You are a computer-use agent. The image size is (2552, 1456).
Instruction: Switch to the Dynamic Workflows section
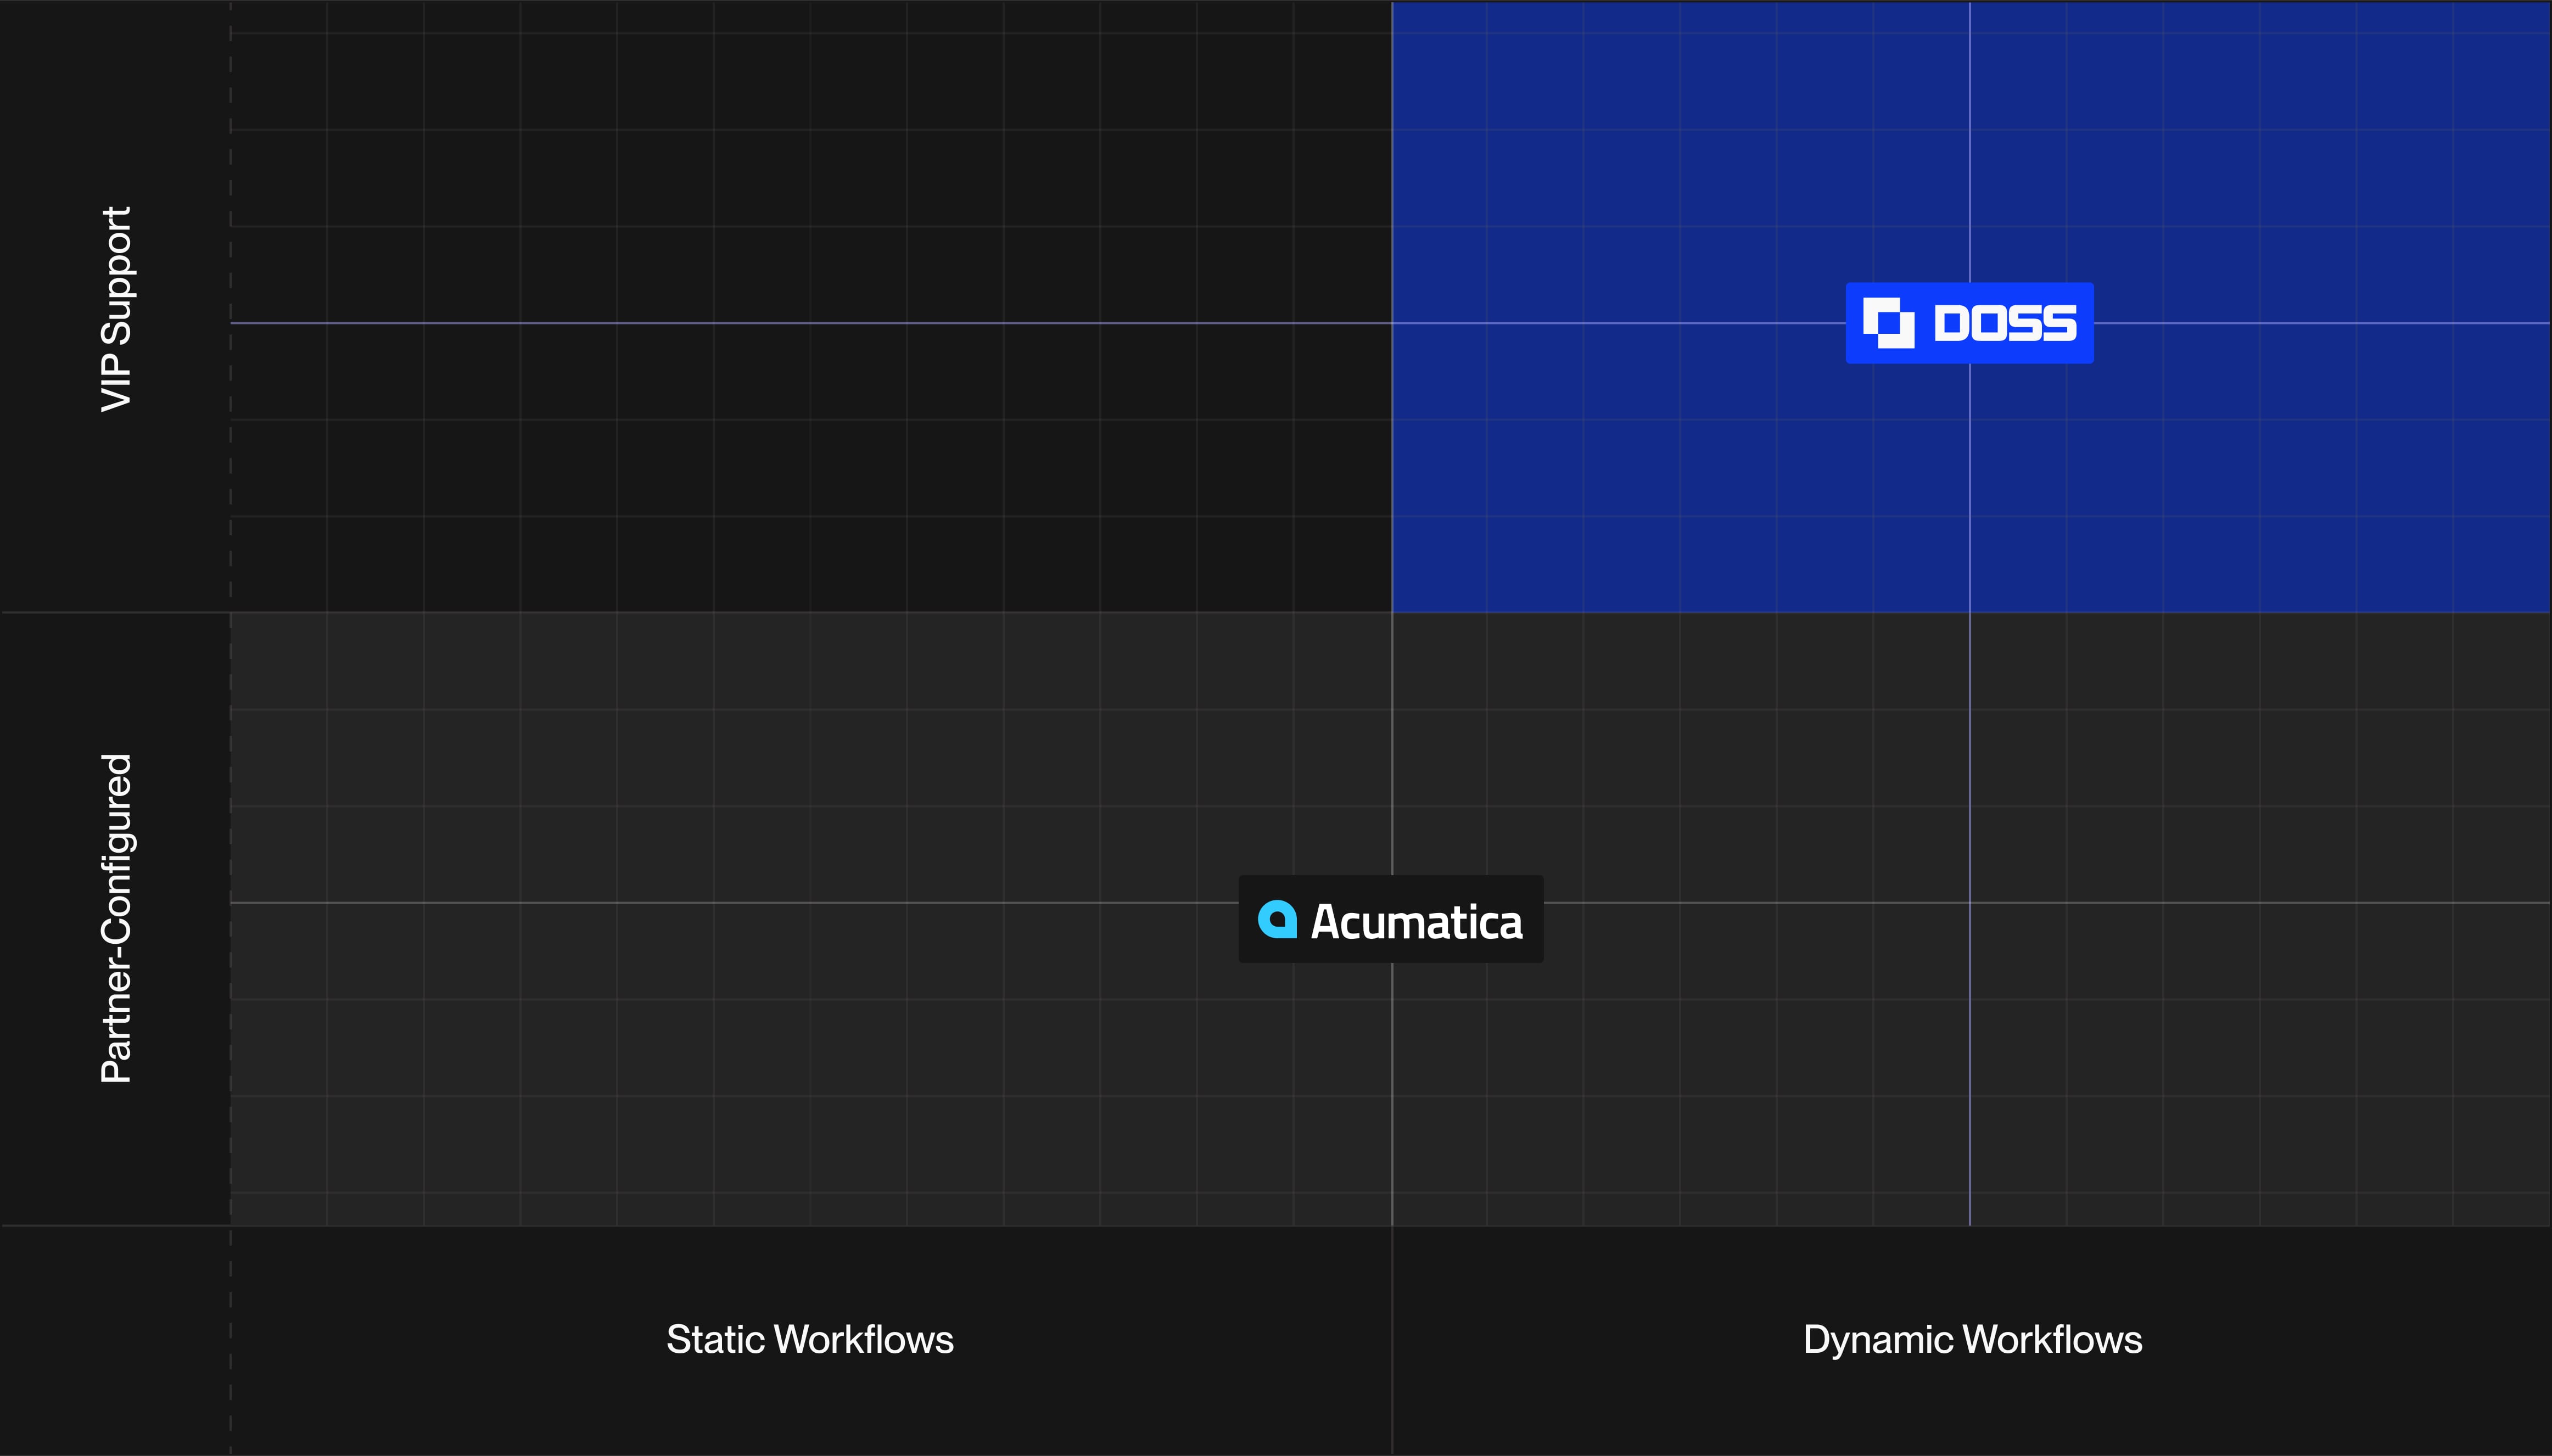pos(1971,1338)
